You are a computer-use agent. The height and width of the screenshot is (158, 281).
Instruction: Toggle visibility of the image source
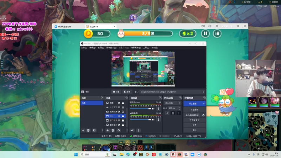(x=119, y=103)
